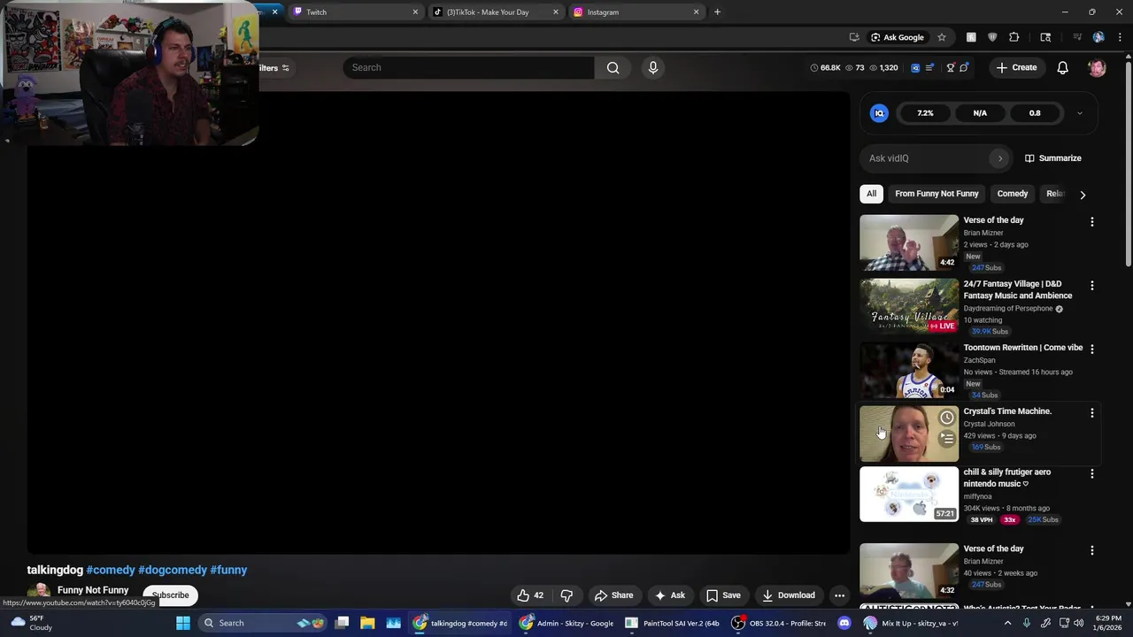Viewport: 1133px width, 637px height.
Task: Click the blue IQ score badge
Action: tap(879, 113)
